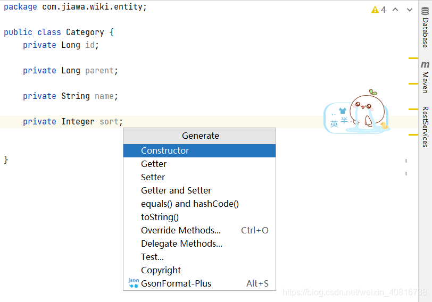Select Constructor in Generate menu
Image resolution: width=432 pixels, height=302 pixels.
(200, 150)
